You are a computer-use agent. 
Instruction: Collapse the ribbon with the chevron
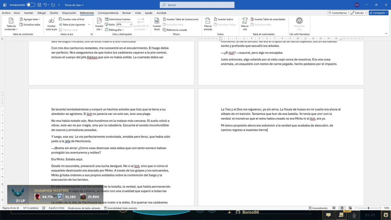[x=386, y=34]
